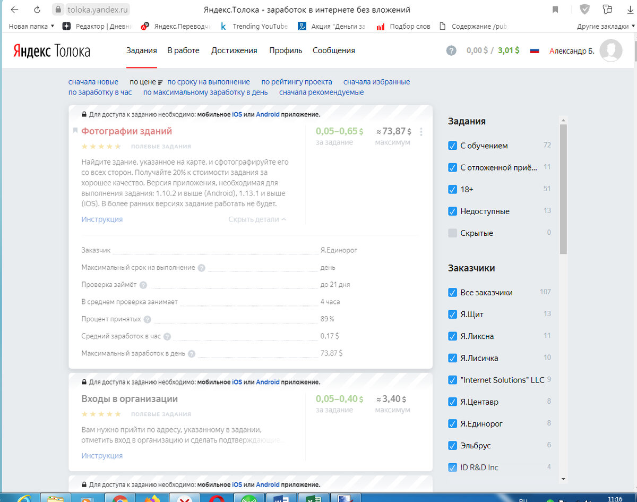The width and height of the screenshot is (637, 502).
Task: Toggle the bookmark flag beside Фотографии зданий
Action: click(75, 131)
